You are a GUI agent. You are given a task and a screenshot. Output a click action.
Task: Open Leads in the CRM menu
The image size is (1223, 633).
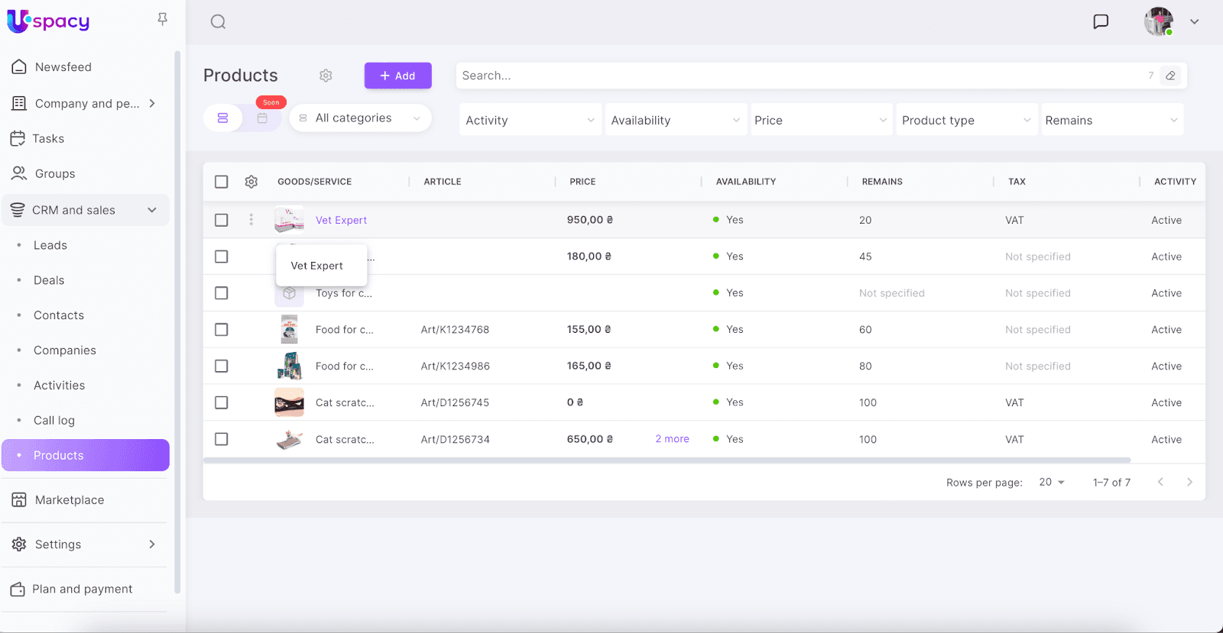click(x=50, y=245)
